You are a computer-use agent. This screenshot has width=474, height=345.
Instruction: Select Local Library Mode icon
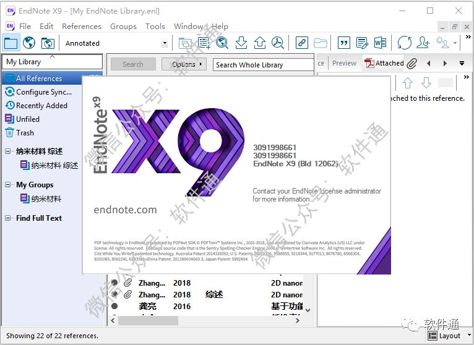coord(11,43)
